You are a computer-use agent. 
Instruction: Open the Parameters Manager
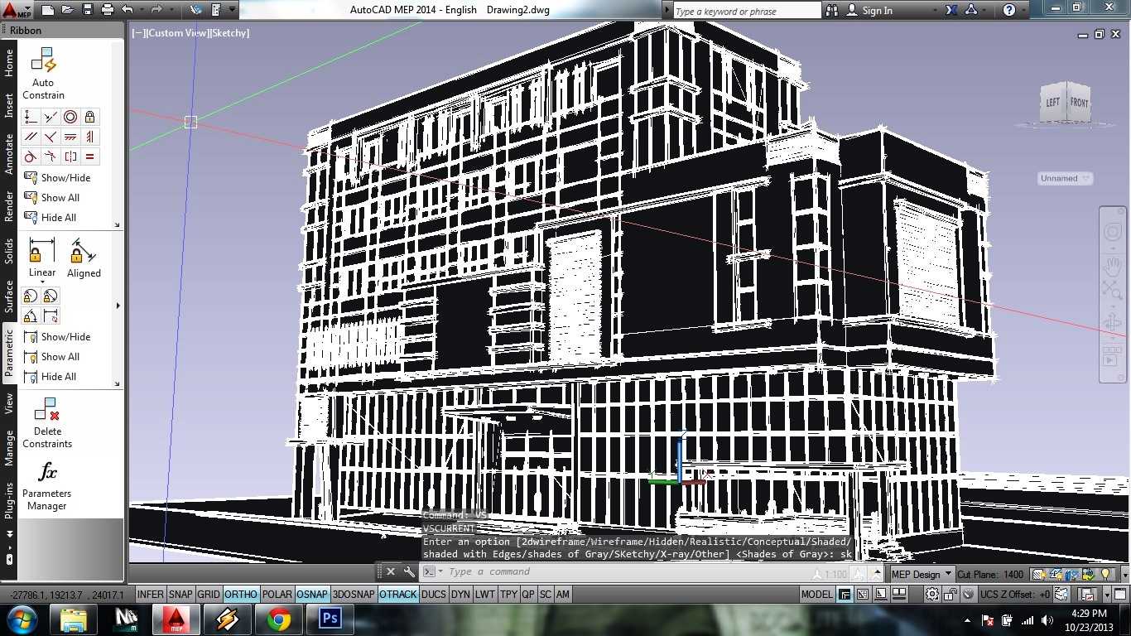point(47,486)
